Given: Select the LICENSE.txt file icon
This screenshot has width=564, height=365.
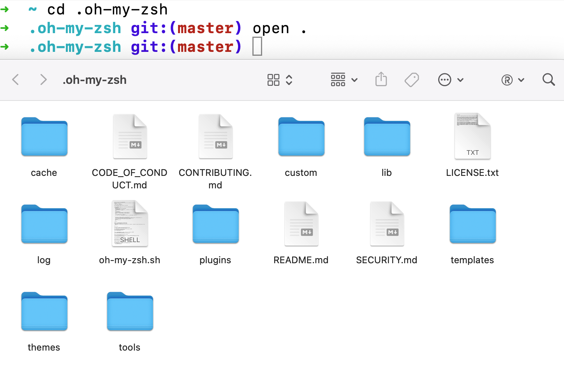Looking at the screenshot, I should coord(472,136).
